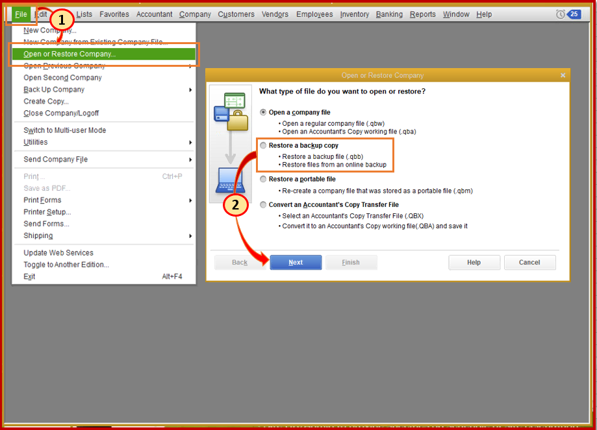Click the Cancel button in the dialog
This screenshot has width=597, height=430.
pyautogui.click(x=529, y=262)
